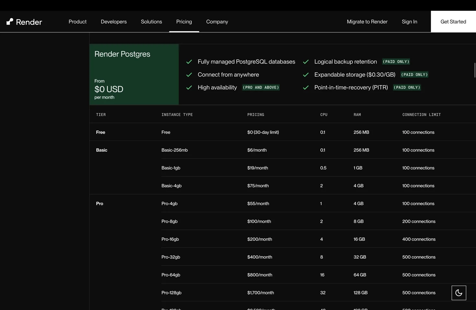Toggle dark mode moon icon
Image resolution: width=476 pixels, height=310 pixels.
(x=459, y=293)
